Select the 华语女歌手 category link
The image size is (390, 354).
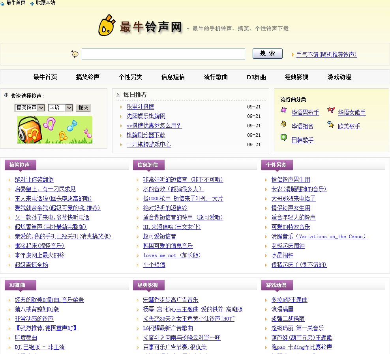pyautogui.click(x=352, y=112)
